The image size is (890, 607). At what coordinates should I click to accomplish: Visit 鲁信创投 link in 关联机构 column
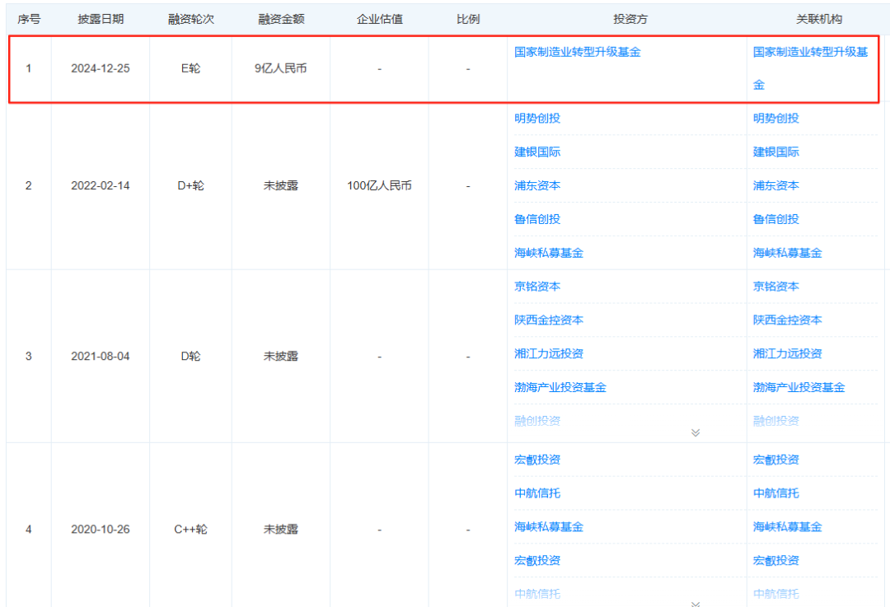pos(776,219)
